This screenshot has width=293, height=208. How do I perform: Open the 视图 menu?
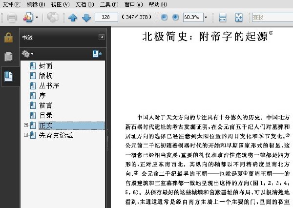60,4
